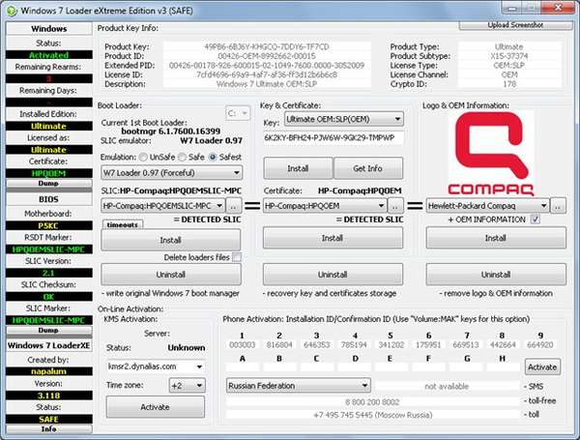Click the SMS 'not available' field
580x440 pixels.
click(x=447, y=387)
